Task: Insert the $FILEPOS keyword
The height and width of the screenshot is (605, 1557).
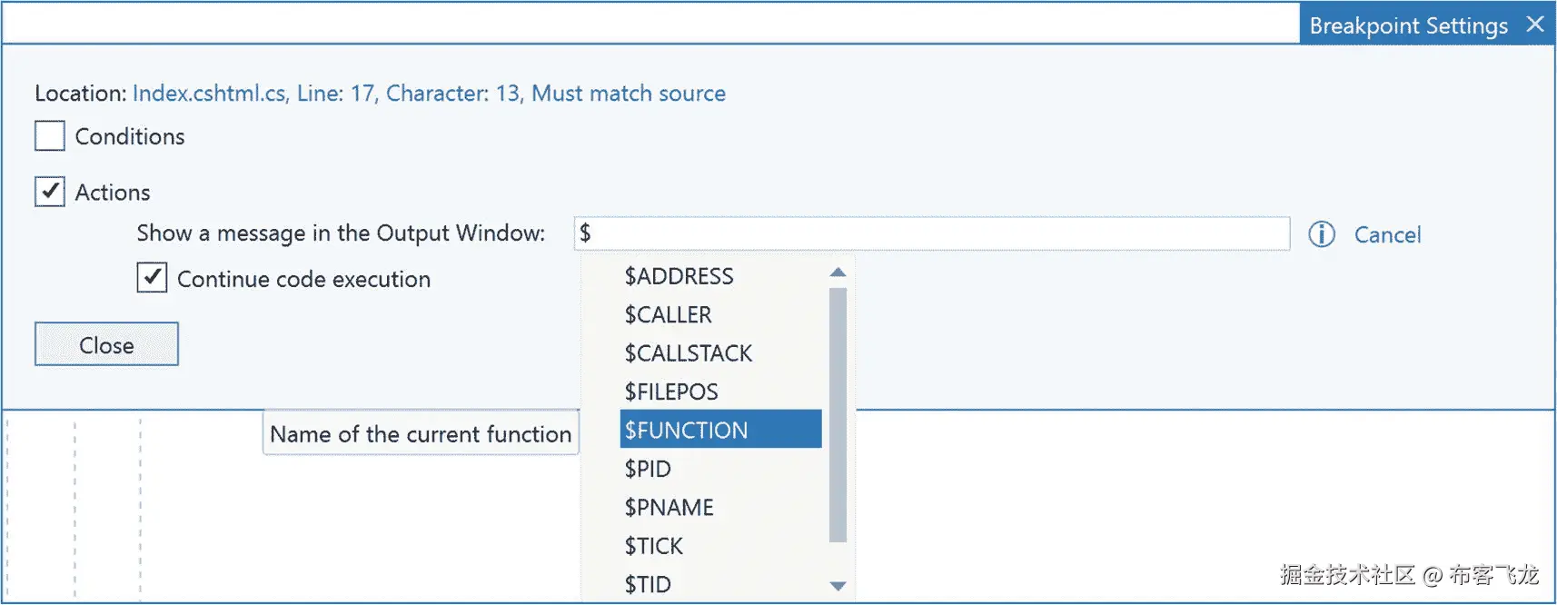Action: click(x=670, y=392)
